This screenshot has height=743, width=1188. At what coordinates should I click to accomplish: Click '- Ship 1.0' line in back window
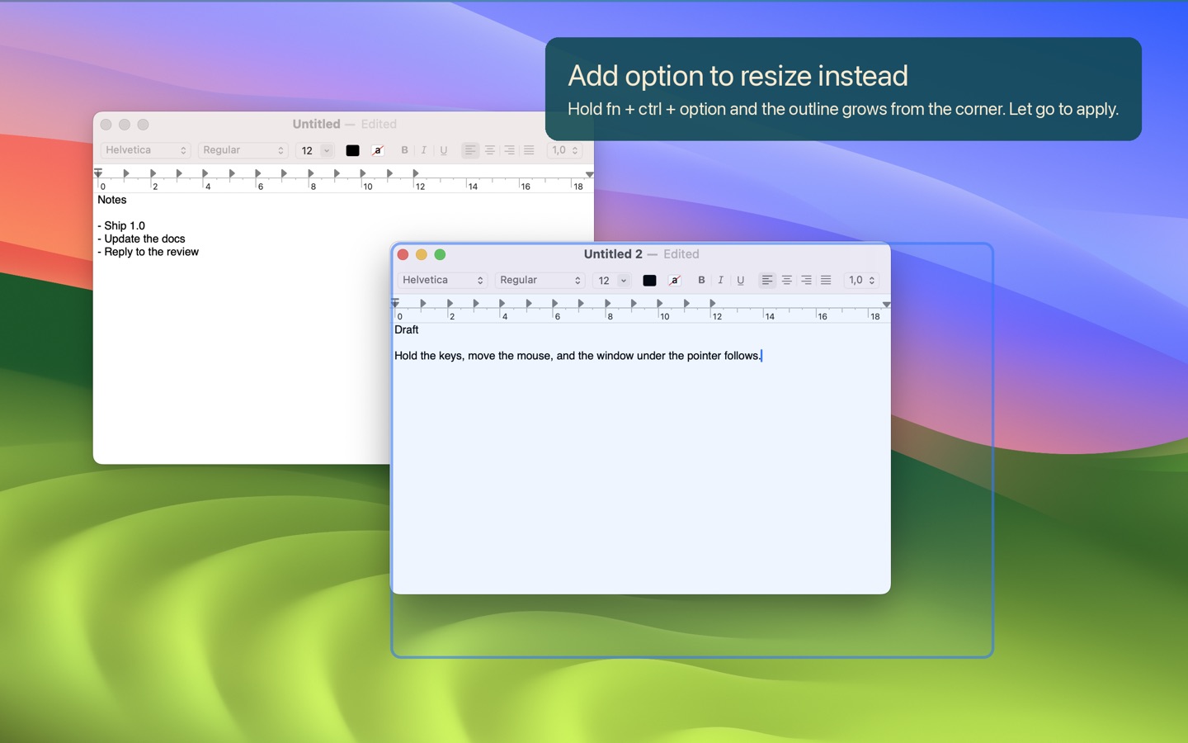[121, 225]
